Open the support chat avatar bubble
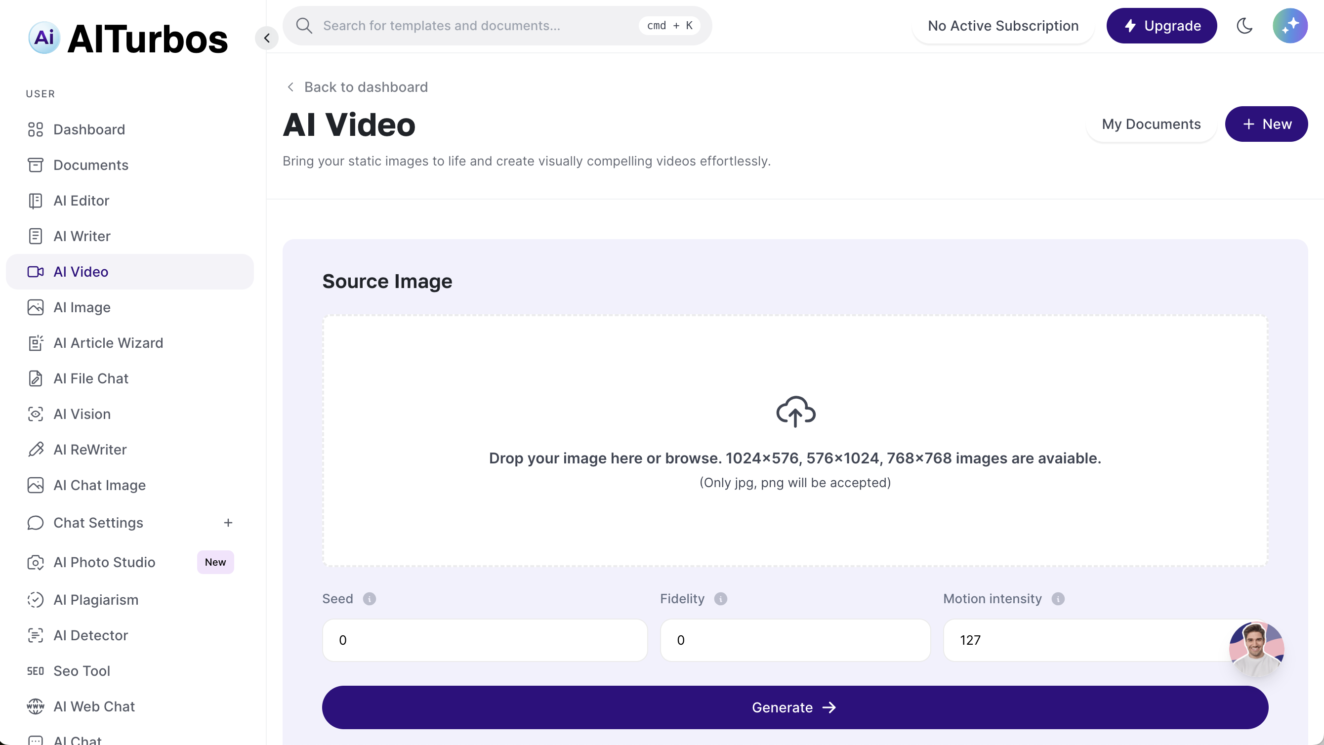 tap(1256, 649)
